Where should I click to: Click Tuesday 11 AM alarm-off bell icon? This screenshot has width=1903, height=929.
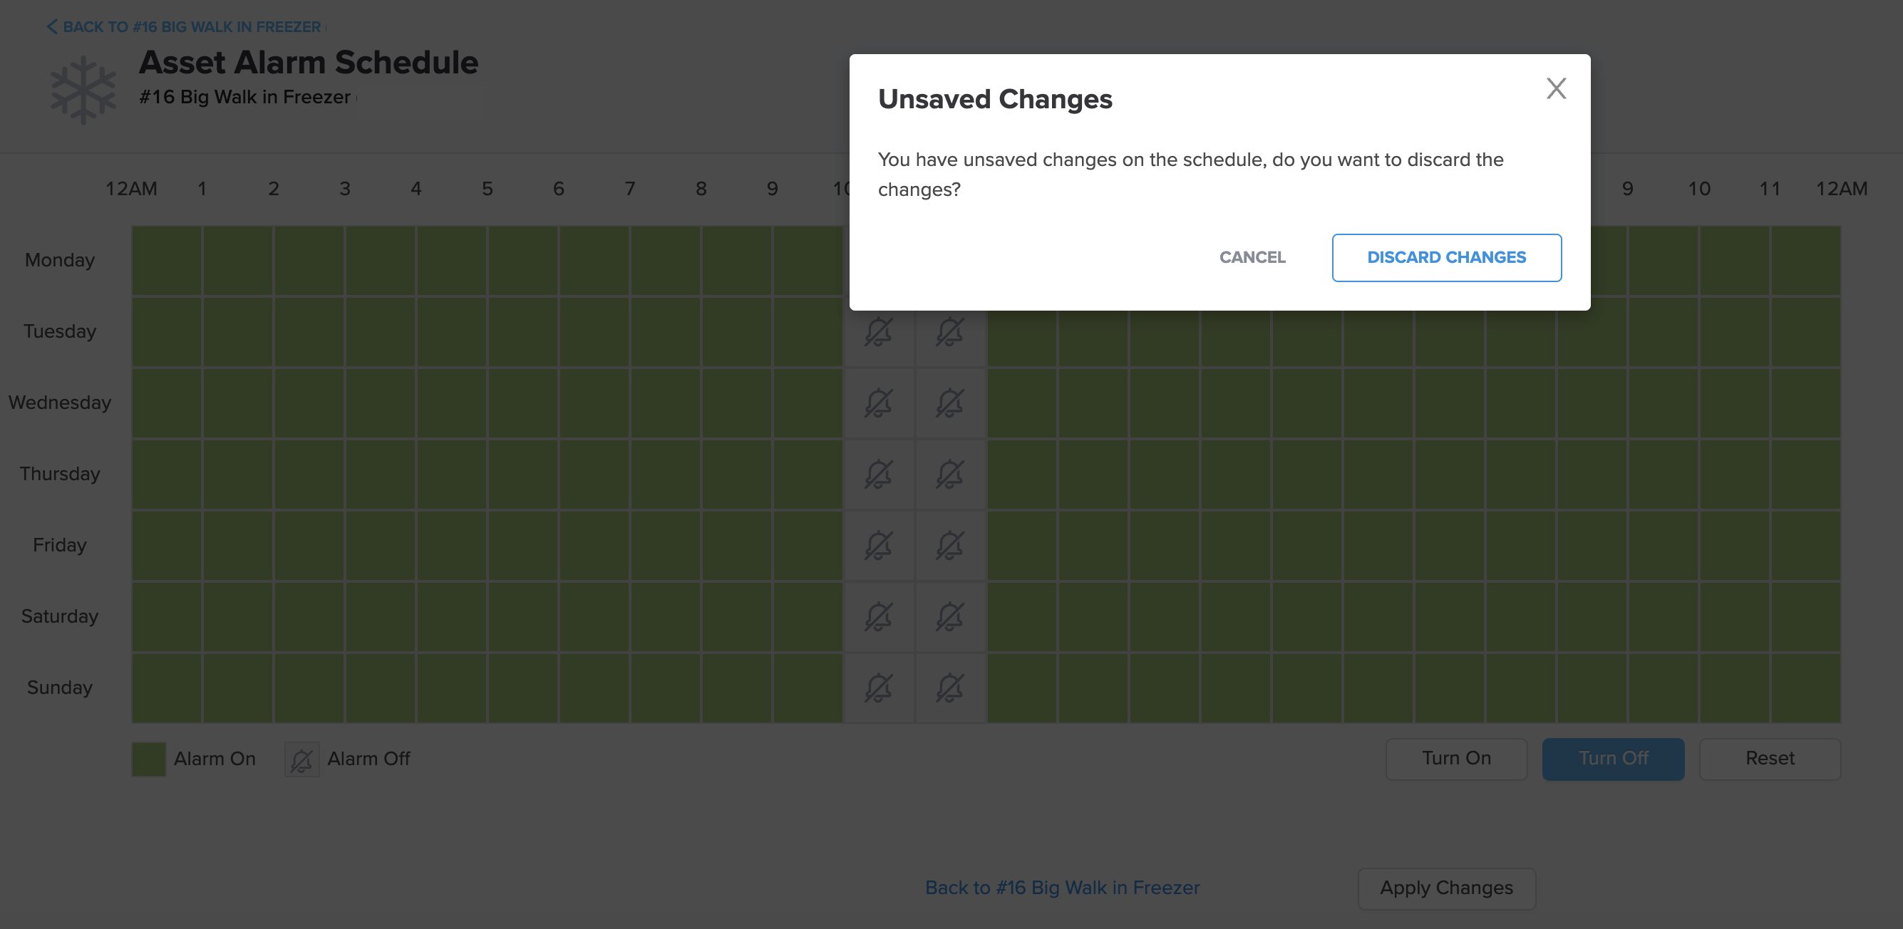click(950, 331)
